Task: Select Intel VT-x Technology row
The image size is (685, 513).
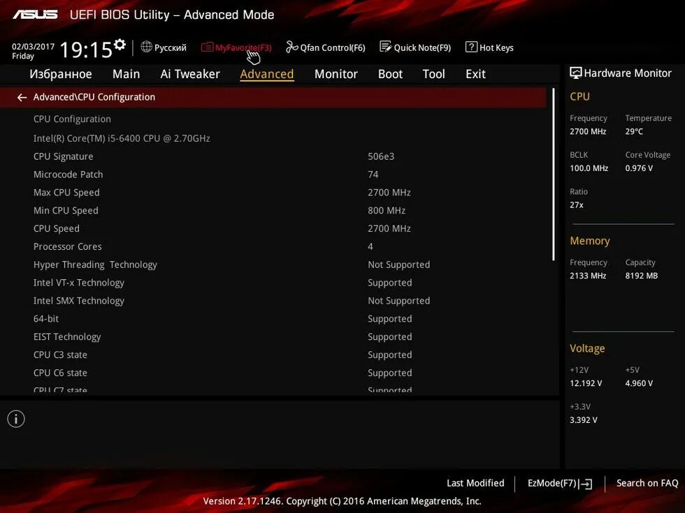Action: [273, 283]
